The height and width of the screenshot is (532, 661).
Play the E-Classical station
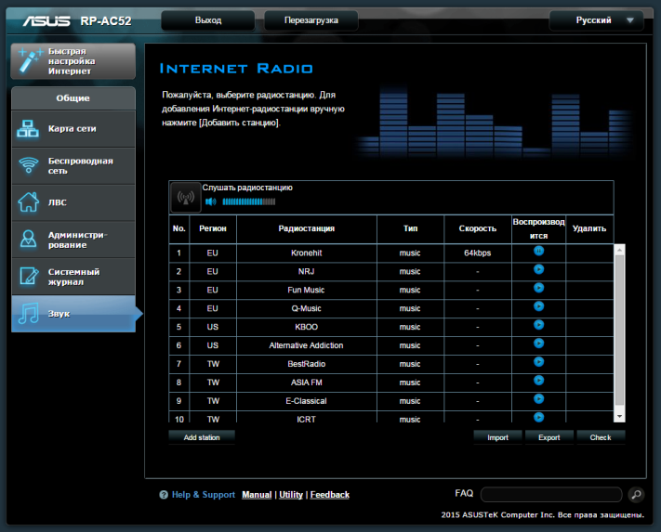(538, 399)
